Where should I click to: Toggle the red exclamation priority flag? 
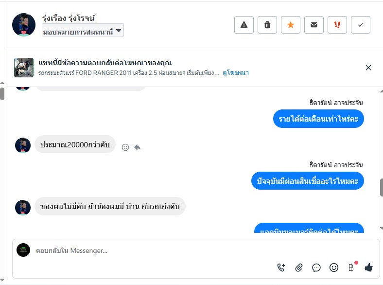coord(337,25)
